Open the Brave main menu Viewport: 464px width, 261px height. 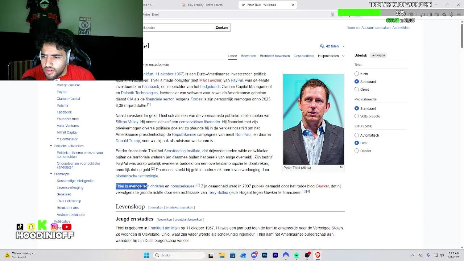(459, 14)
